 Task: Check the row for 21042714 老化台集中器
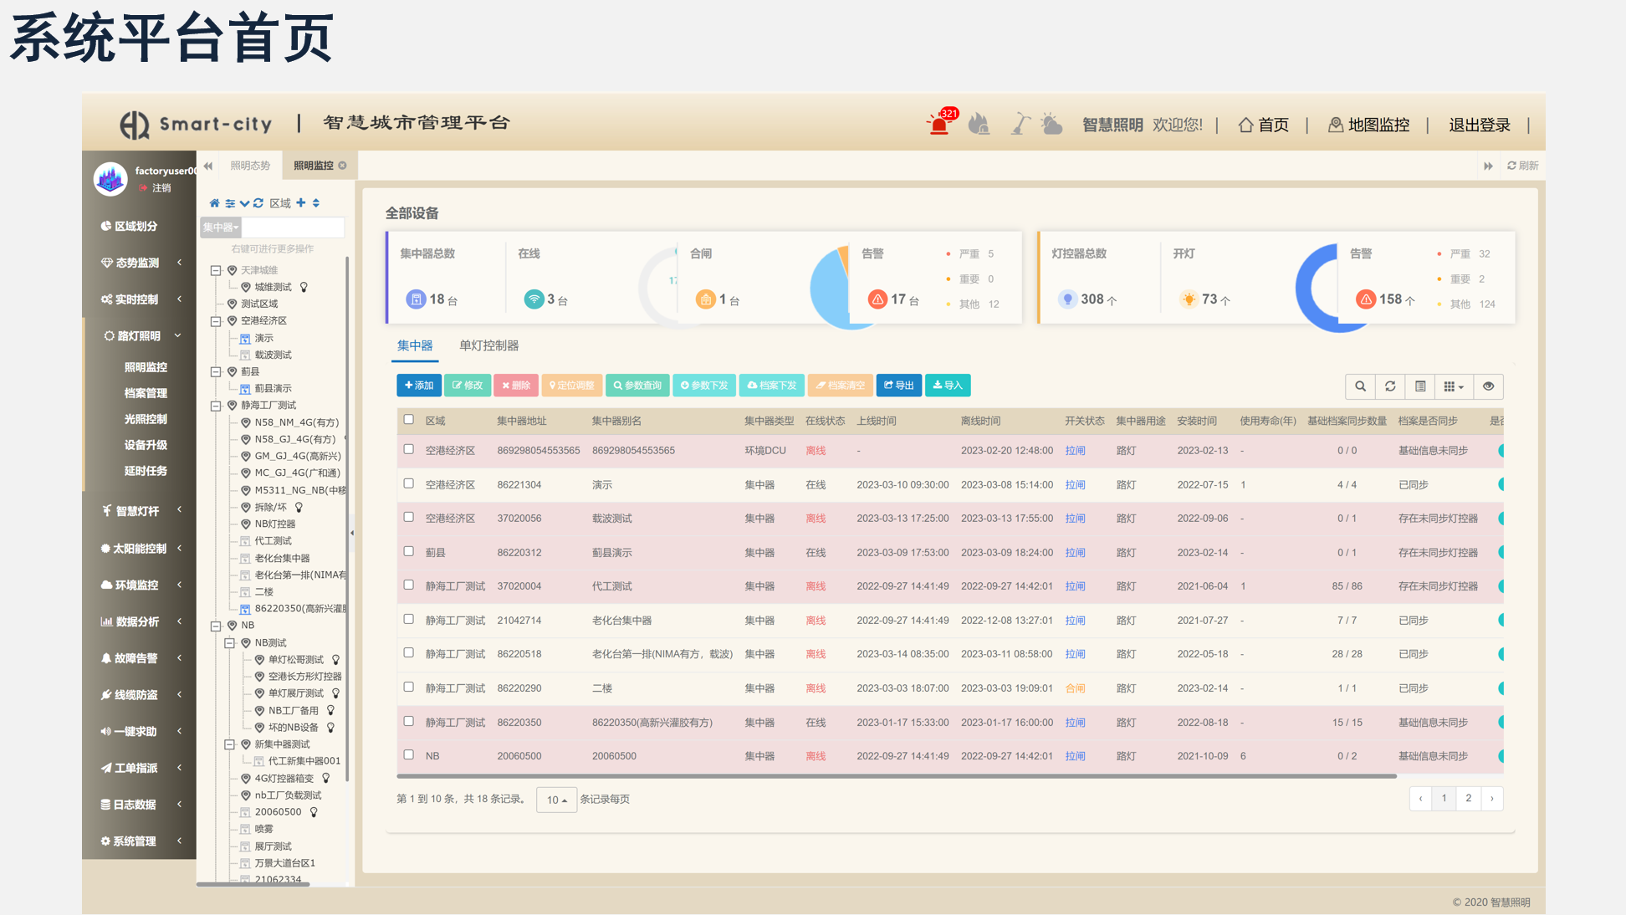409,619
